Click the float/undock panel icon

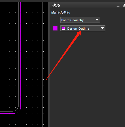coord(124,5)
